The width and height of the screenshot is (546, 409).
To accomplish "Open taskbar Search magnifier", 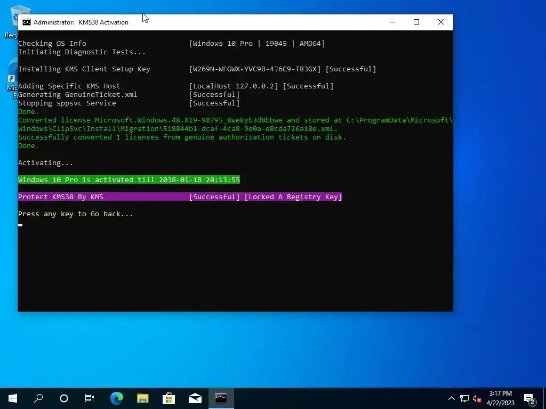I will [38, 398].
